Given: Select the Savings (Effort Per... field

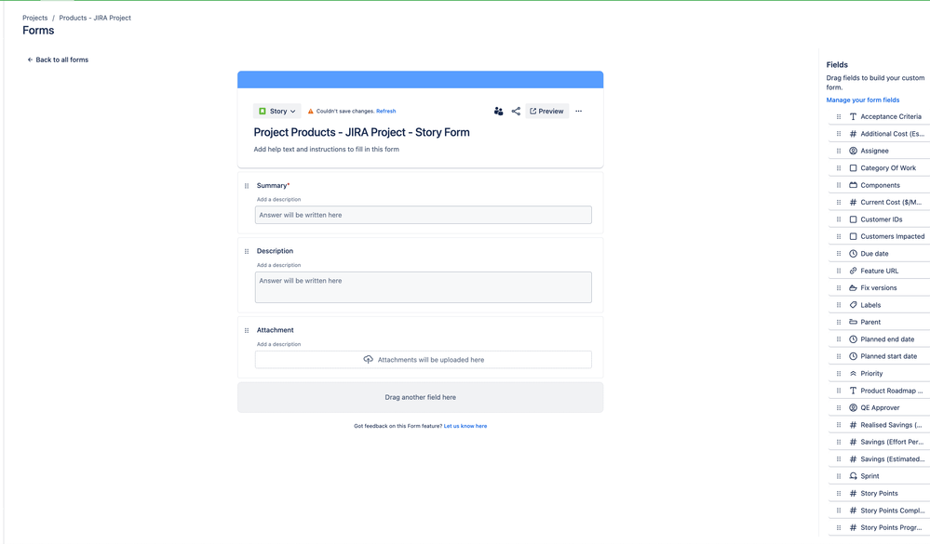Looking at the screenshot, I should coord(880,442).
